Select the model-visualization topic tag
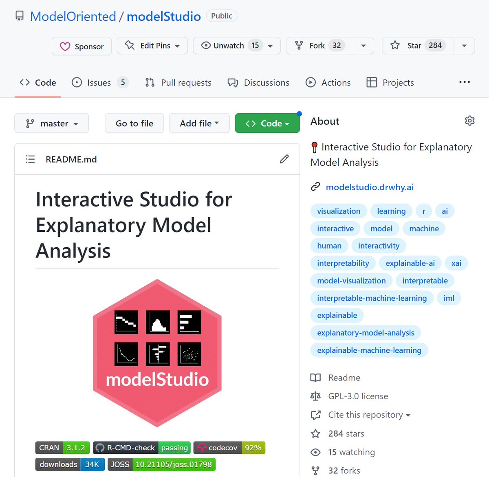The height and width of the screenshot is (477, 489). click(351, 281)
